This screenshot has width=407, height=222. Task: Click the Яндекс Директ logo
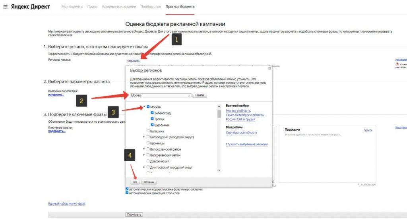[x=30, y=7]
